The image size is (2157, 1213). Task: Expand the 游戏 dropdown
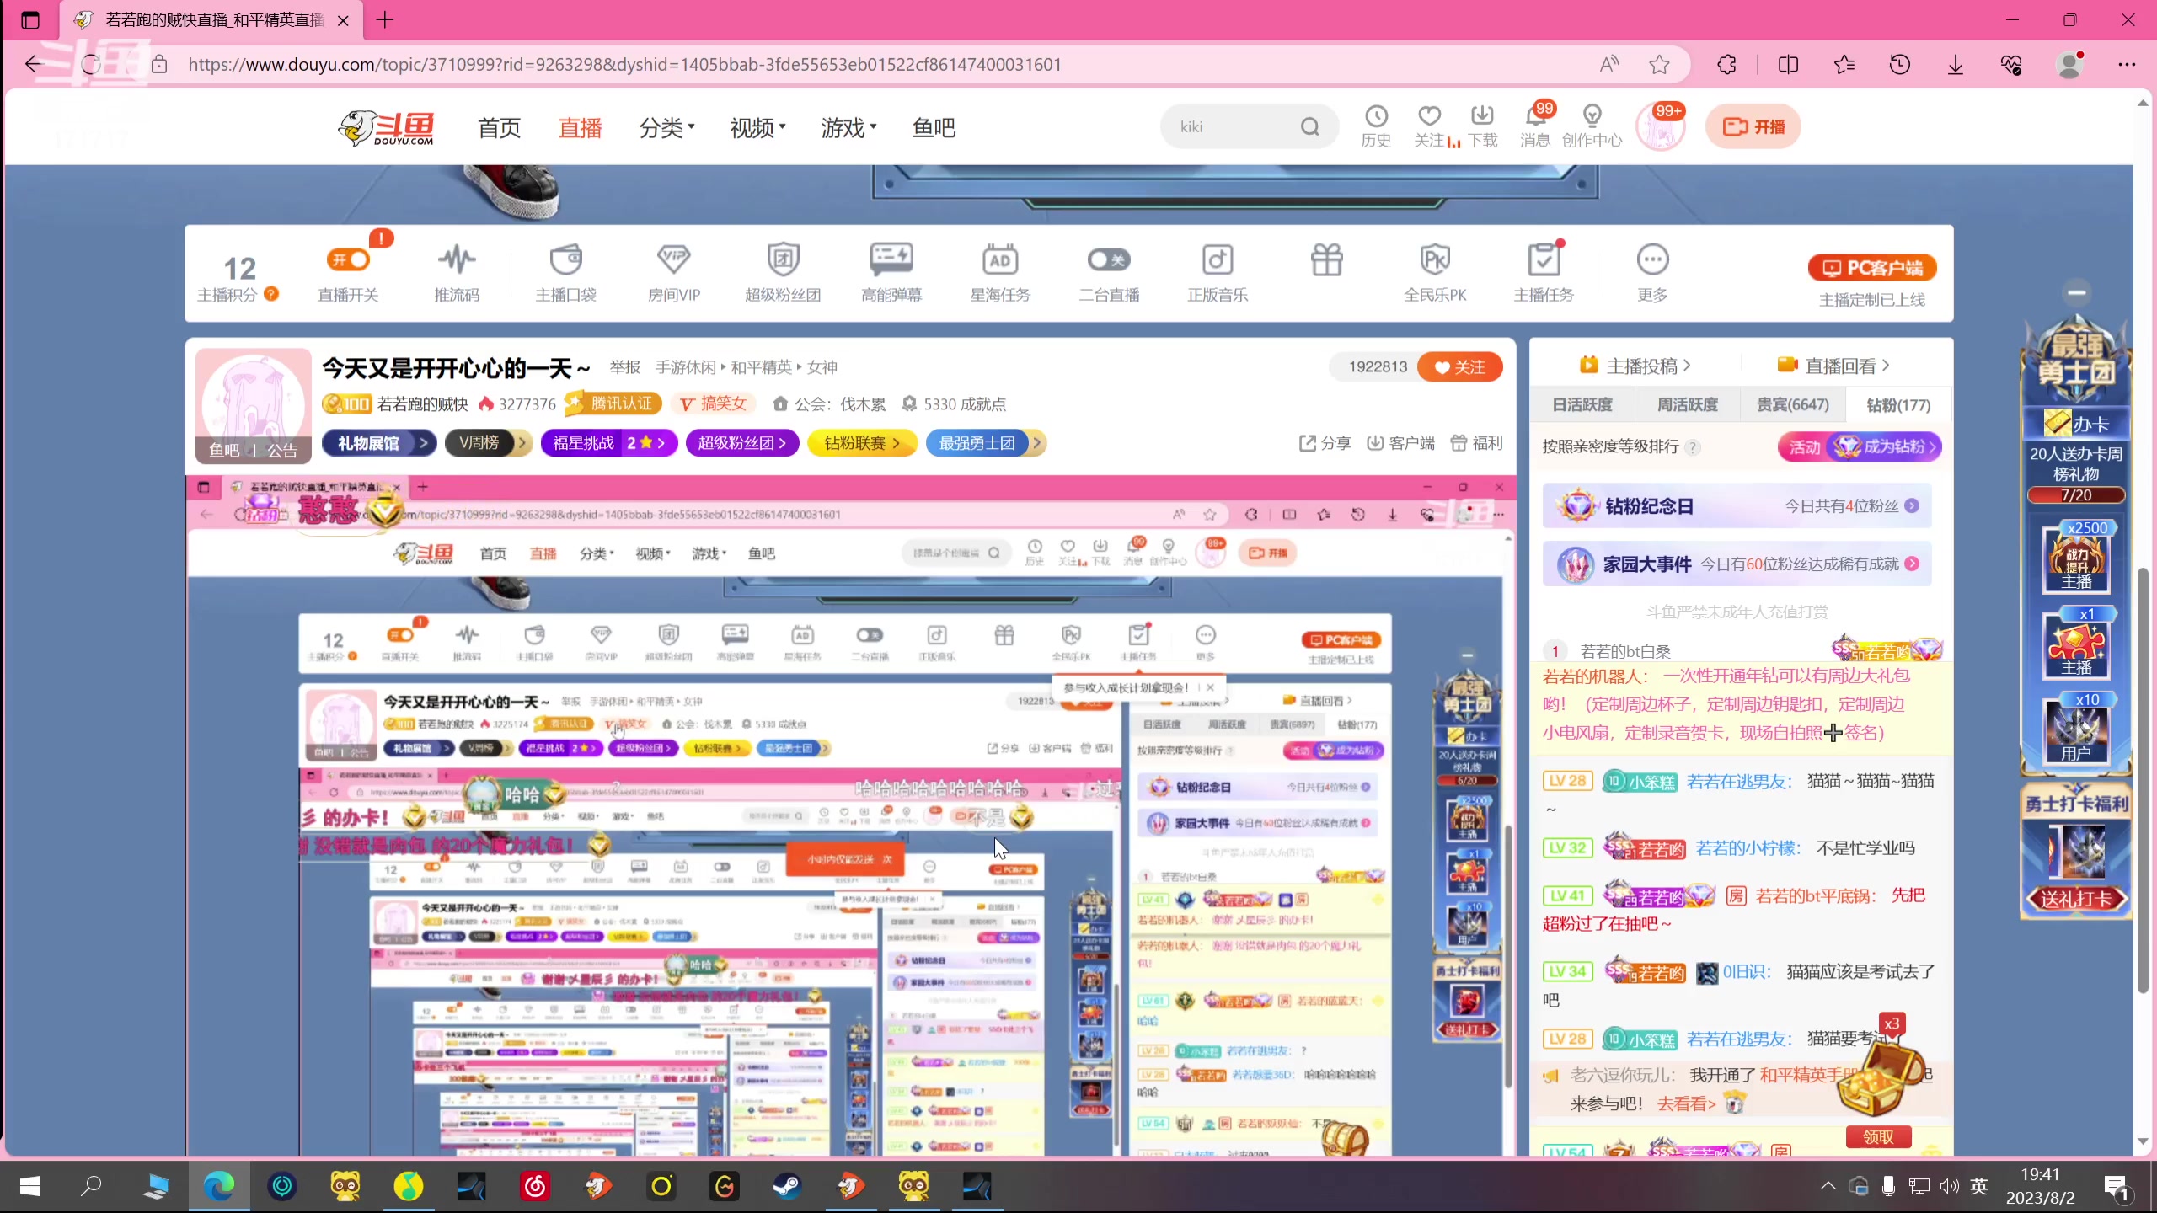847,127
